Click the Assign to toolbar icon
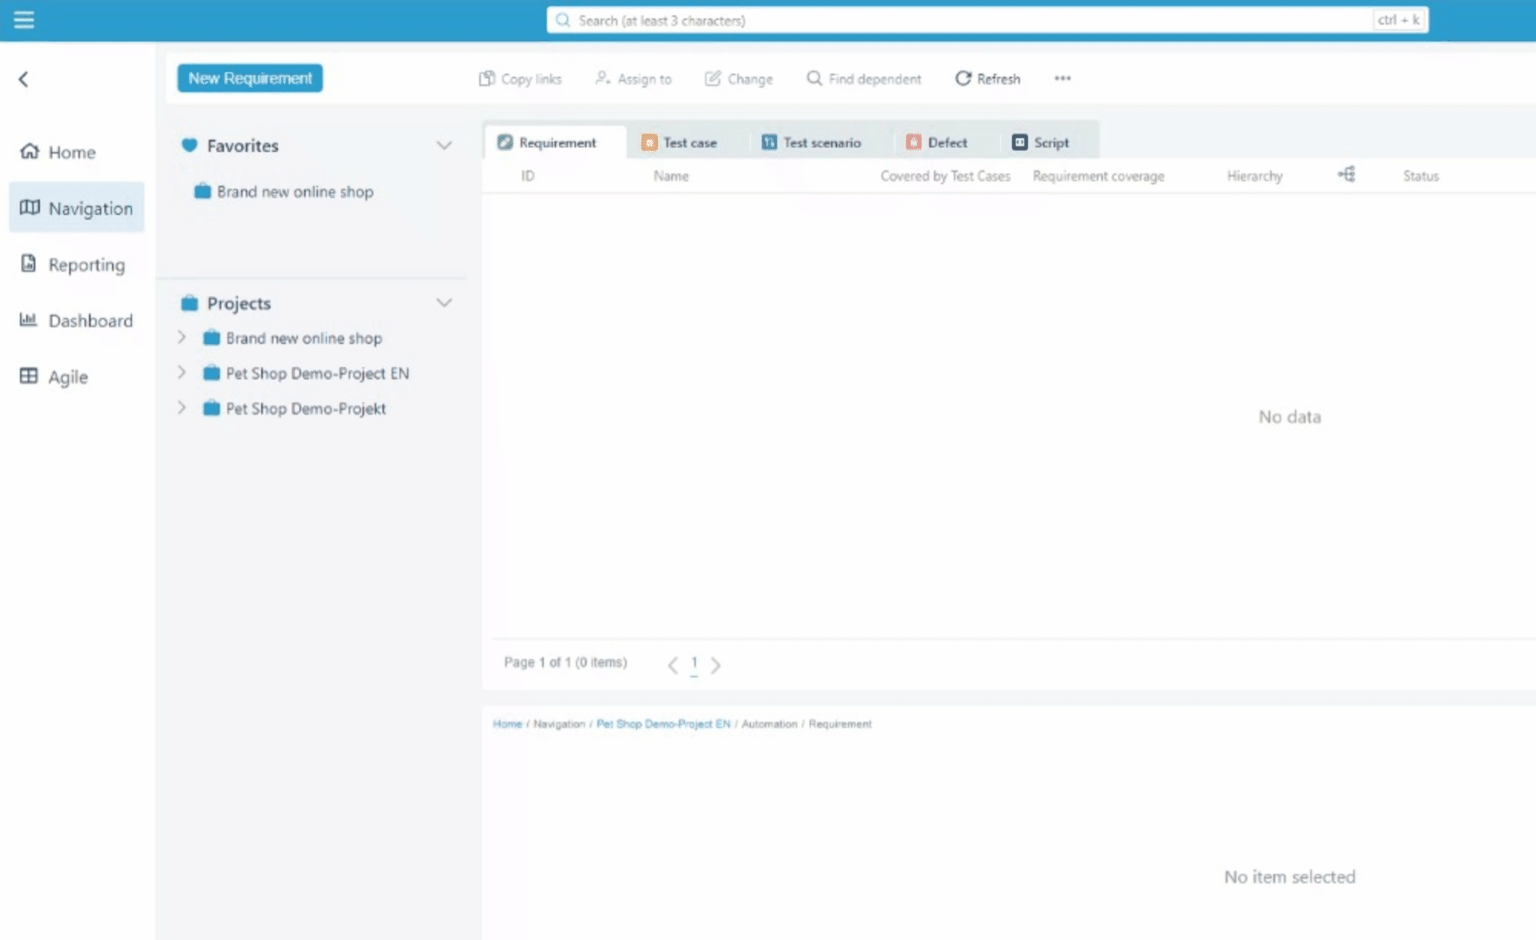The width and height of the screenshot is (1536, 940). coord(603,78)
